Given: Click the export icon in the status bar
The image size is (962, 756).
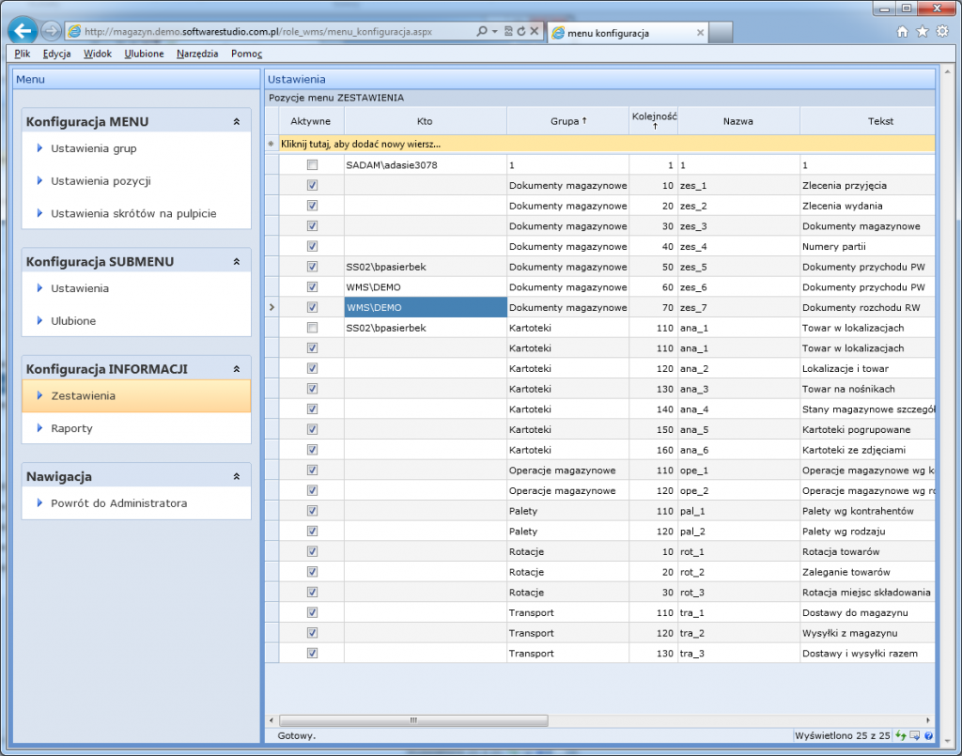Looking at the screenshot, I should (x=914, y=735).
